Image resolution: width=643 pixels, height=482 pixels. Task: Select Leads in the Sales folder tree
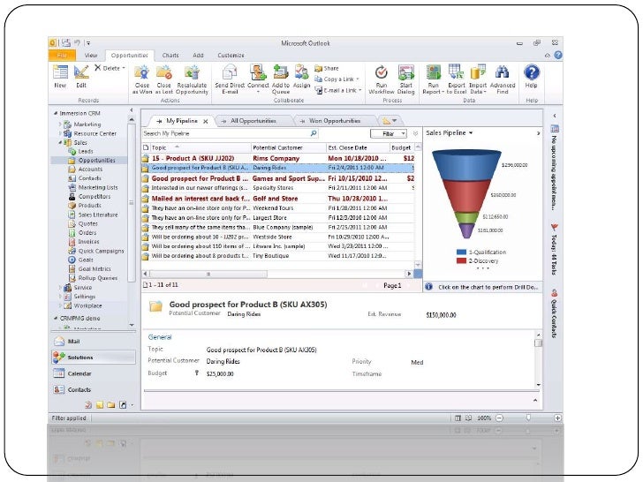85,151
